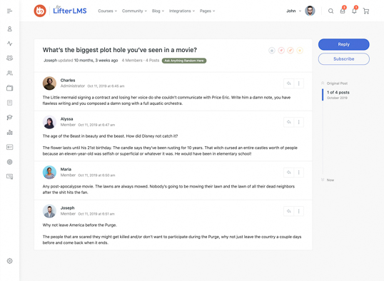Screen dimensions: 384x281
Task: Open Charles's name link on first post
Action: coord(68,81)
